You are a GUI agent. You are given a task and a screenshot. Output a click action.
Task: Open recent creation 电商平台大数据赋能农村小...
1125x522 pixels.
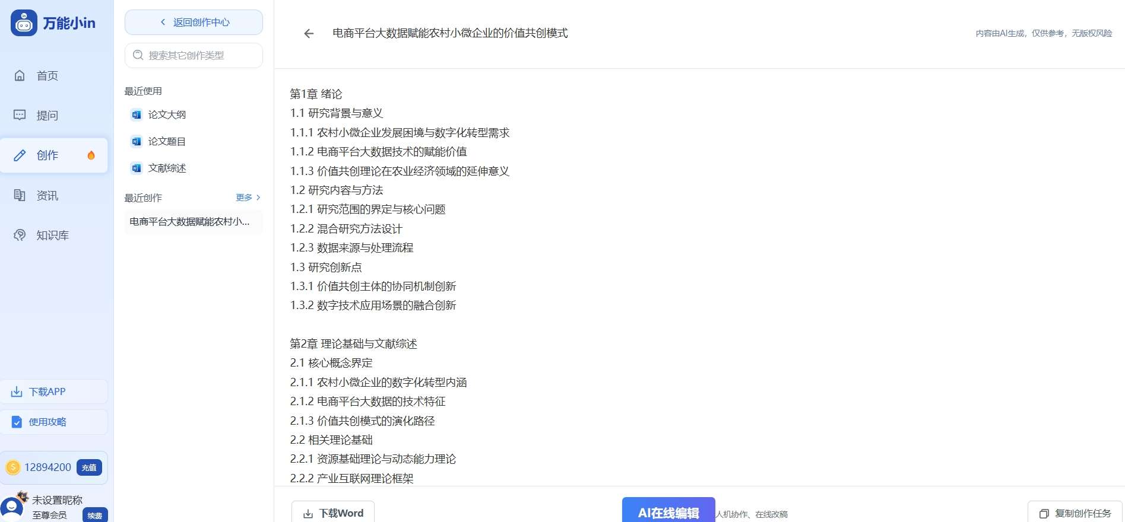[x=194, y=221]
